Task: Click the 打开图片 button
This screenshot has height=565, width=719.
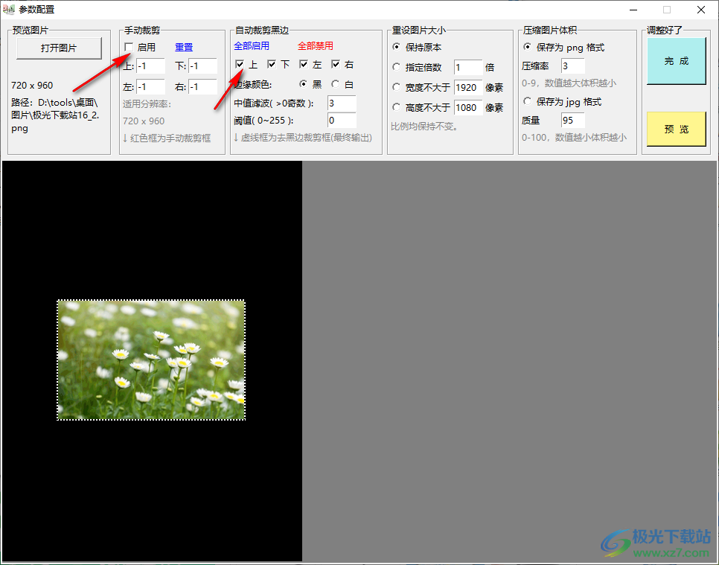Action: [x=59, y=48]
